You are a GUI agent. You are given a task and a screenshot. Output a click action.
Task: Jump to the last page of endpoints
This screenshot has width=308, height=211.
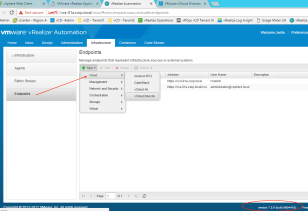135,196
